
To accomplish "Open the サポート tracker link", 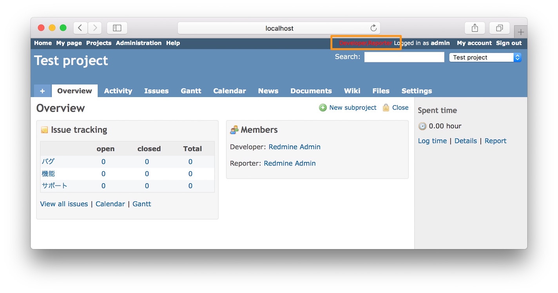I will [x=54, y=186].
